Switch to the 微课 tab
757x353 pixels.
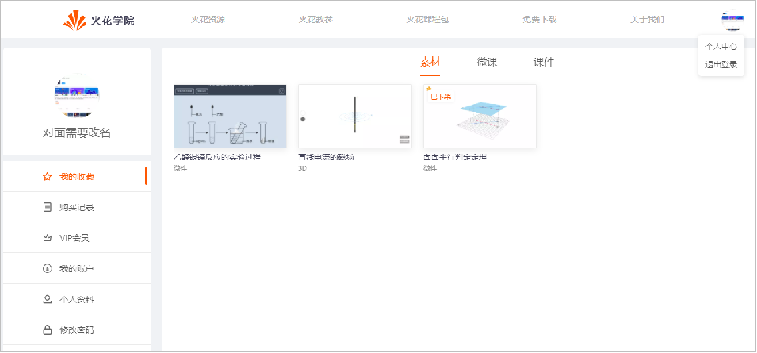tap(487, 62)
